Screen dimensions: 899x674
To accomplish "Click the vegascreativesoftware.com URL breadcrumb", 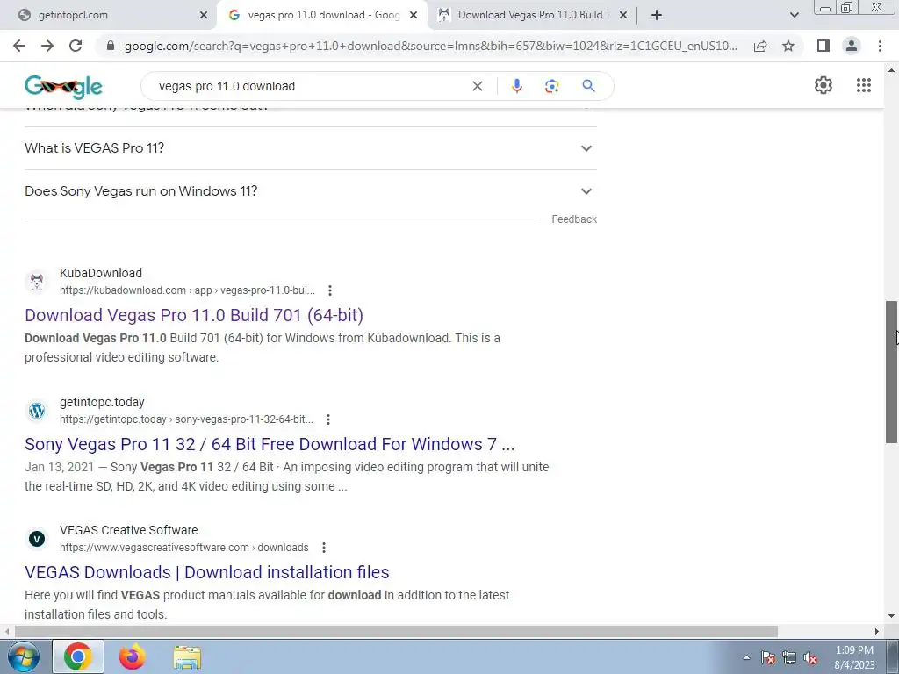I will [x=184, y=548].
